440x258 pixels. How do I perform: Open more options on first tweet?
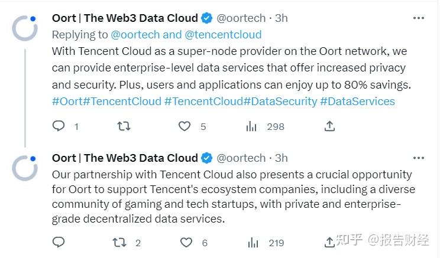(x=419, y=18)
